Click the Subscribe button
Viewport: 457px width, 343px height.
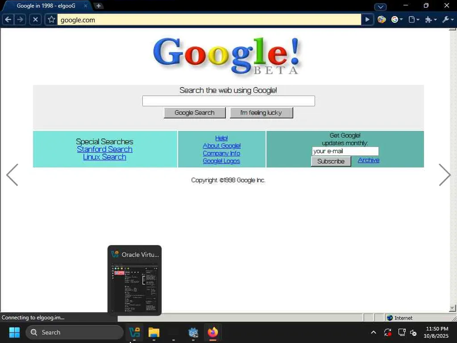coord(331,161)
